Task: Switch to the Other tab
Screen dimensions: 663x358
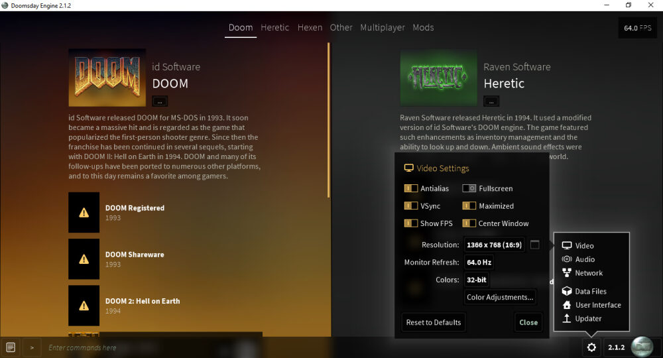Action: point(341,27)
